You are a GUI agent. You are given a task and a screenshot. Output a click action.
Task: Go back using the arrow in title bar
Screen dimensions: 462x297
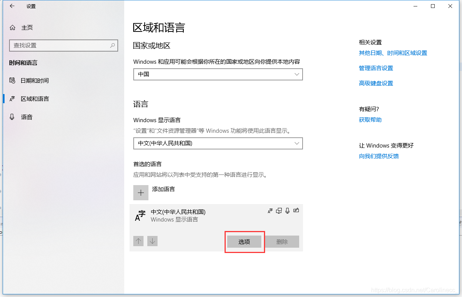(12, 6)
